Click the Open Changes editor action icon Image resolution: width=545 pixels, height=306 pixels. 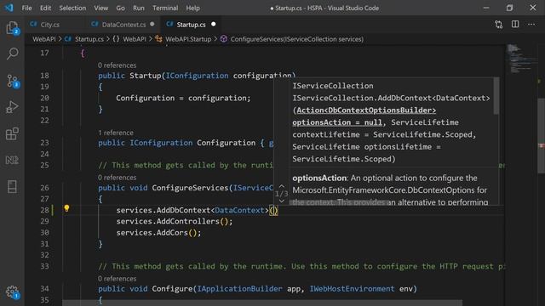coord(499,25)
